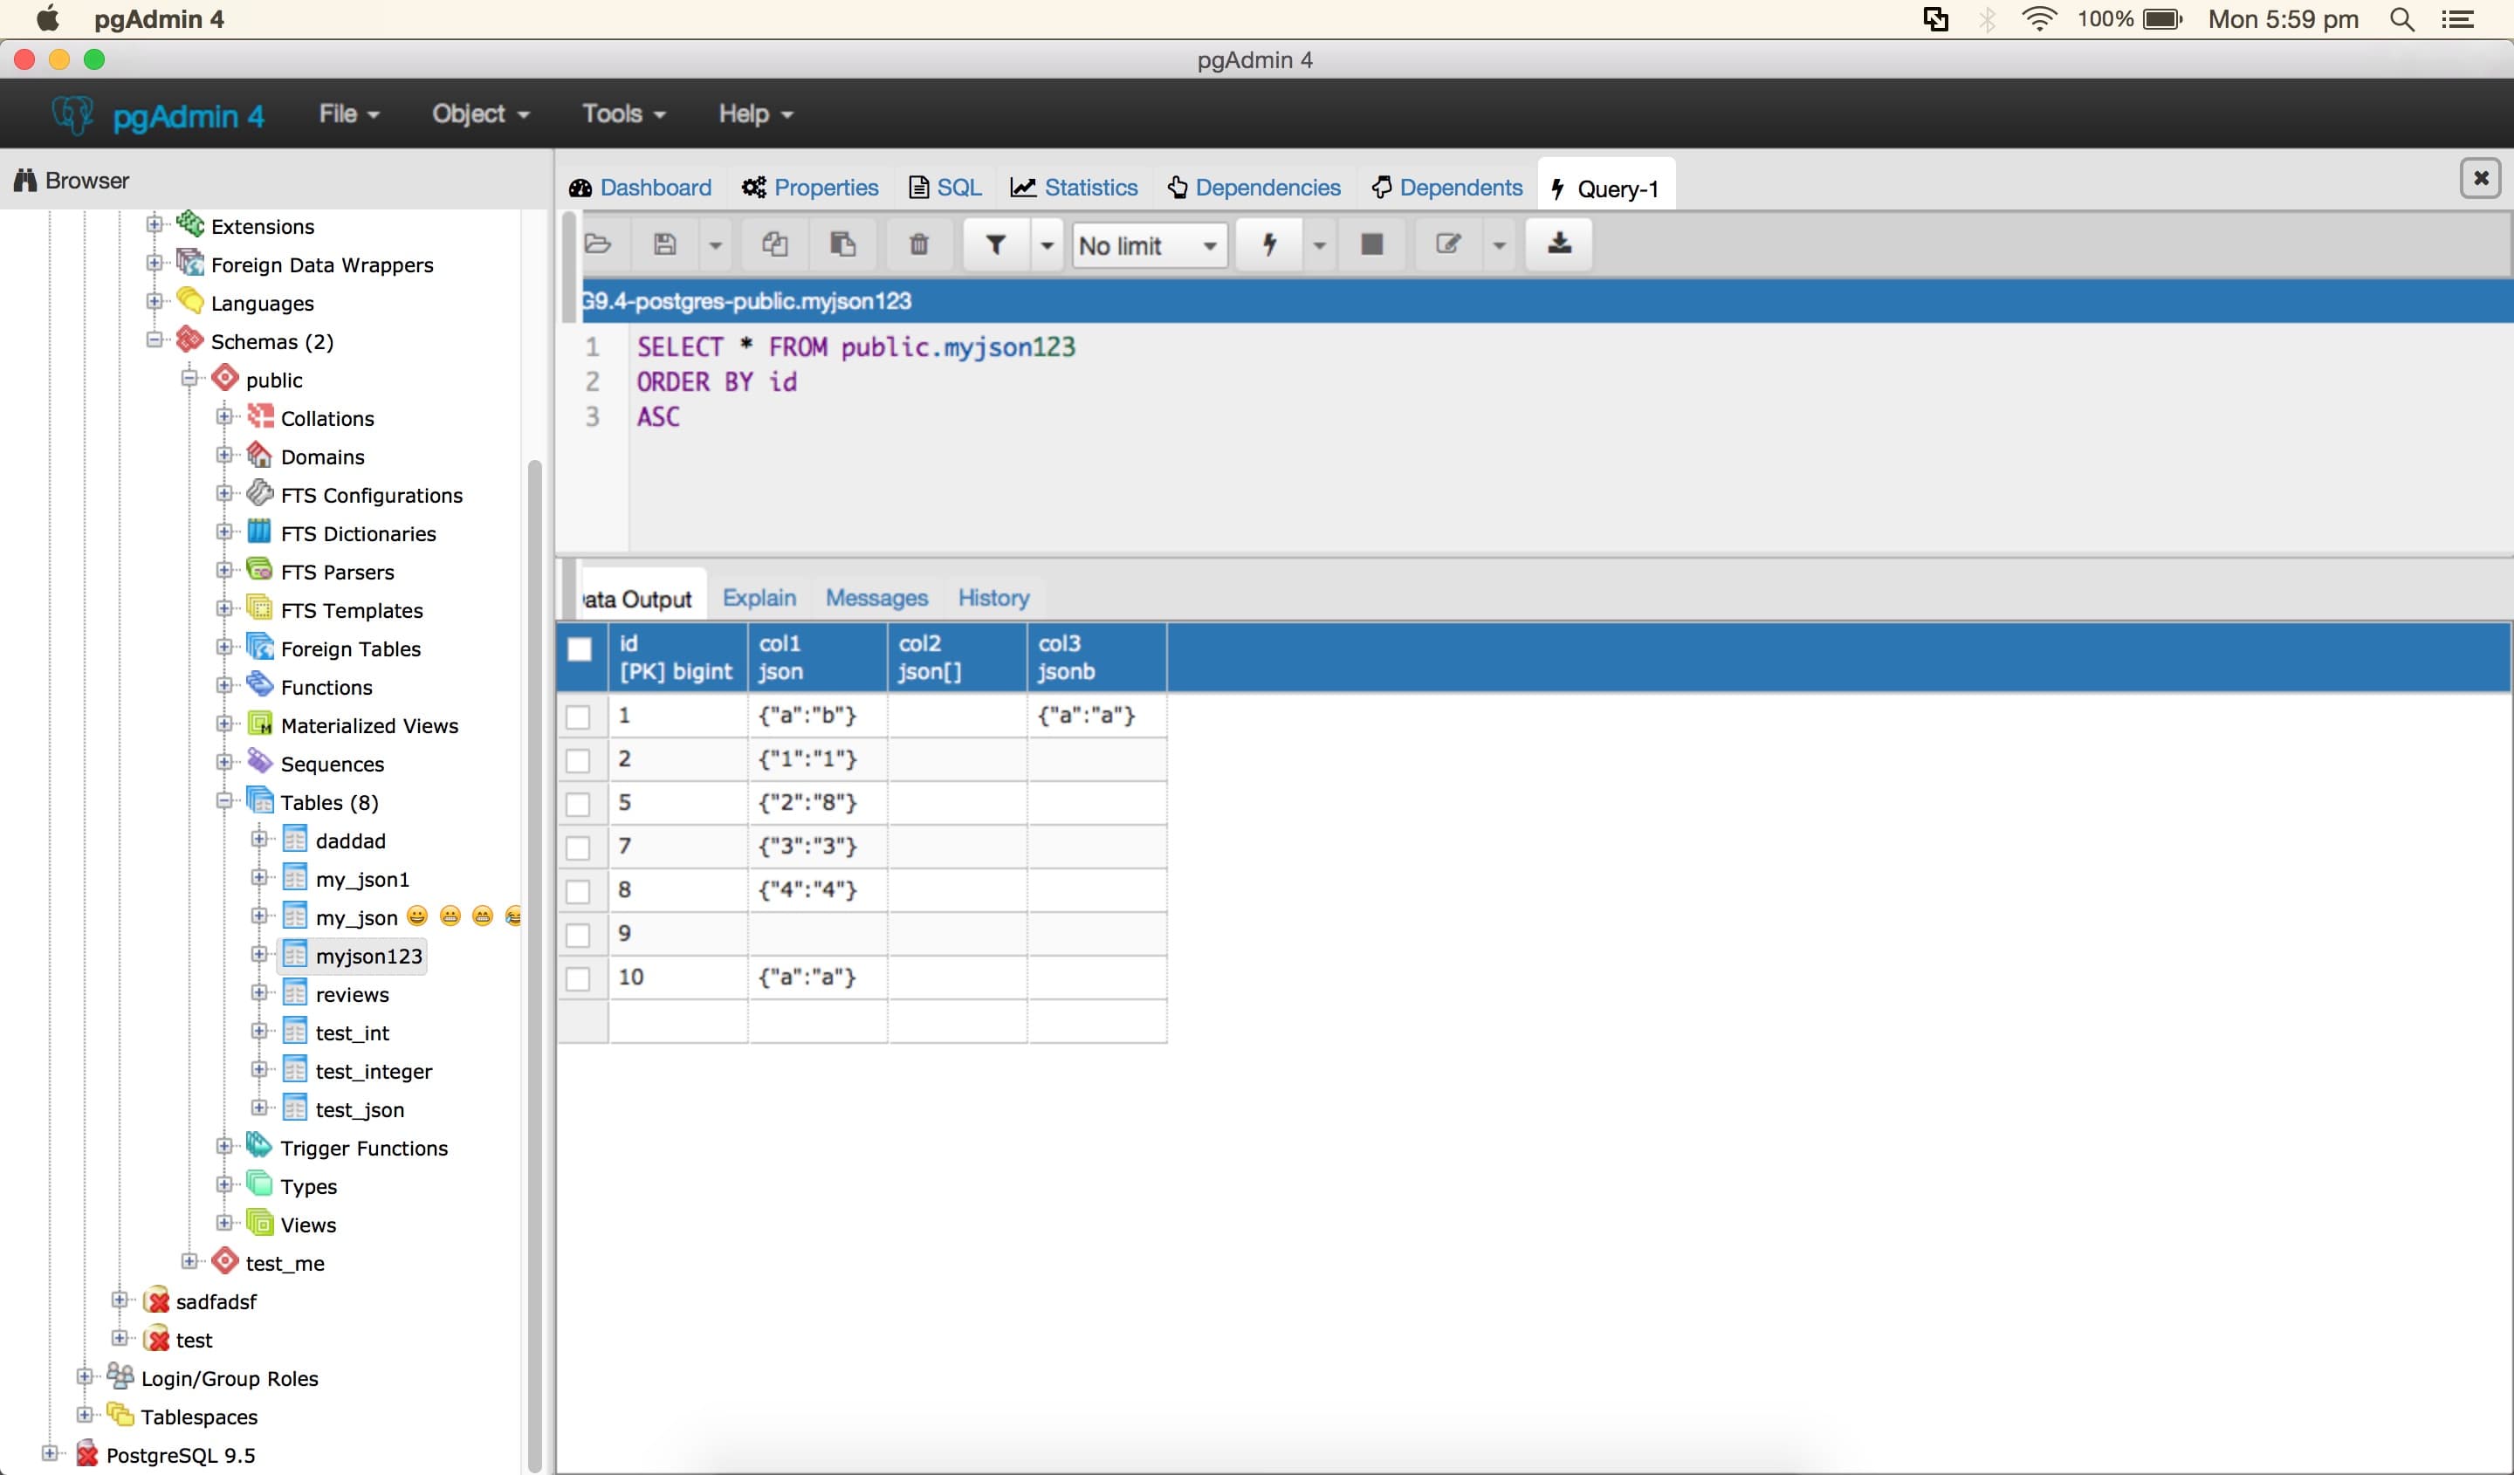Open the Tools menu

622,113
